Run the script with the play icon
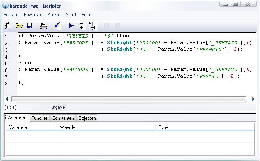 [71, 26]
